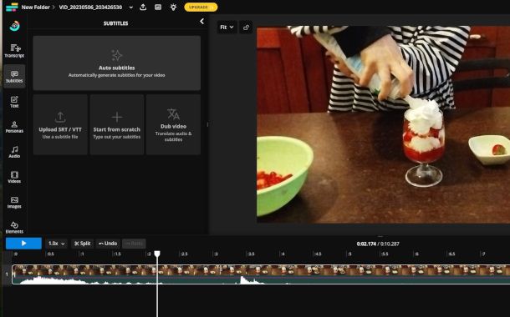
Task: Open the Fit zoom dropdown
Action: pos(227,28)
